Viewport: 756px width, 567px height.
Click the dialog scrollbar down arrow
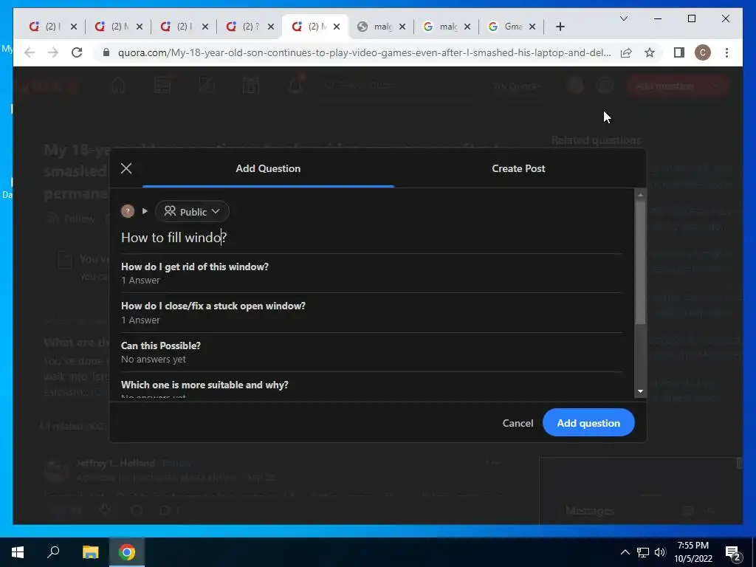[x=640, y=391]
